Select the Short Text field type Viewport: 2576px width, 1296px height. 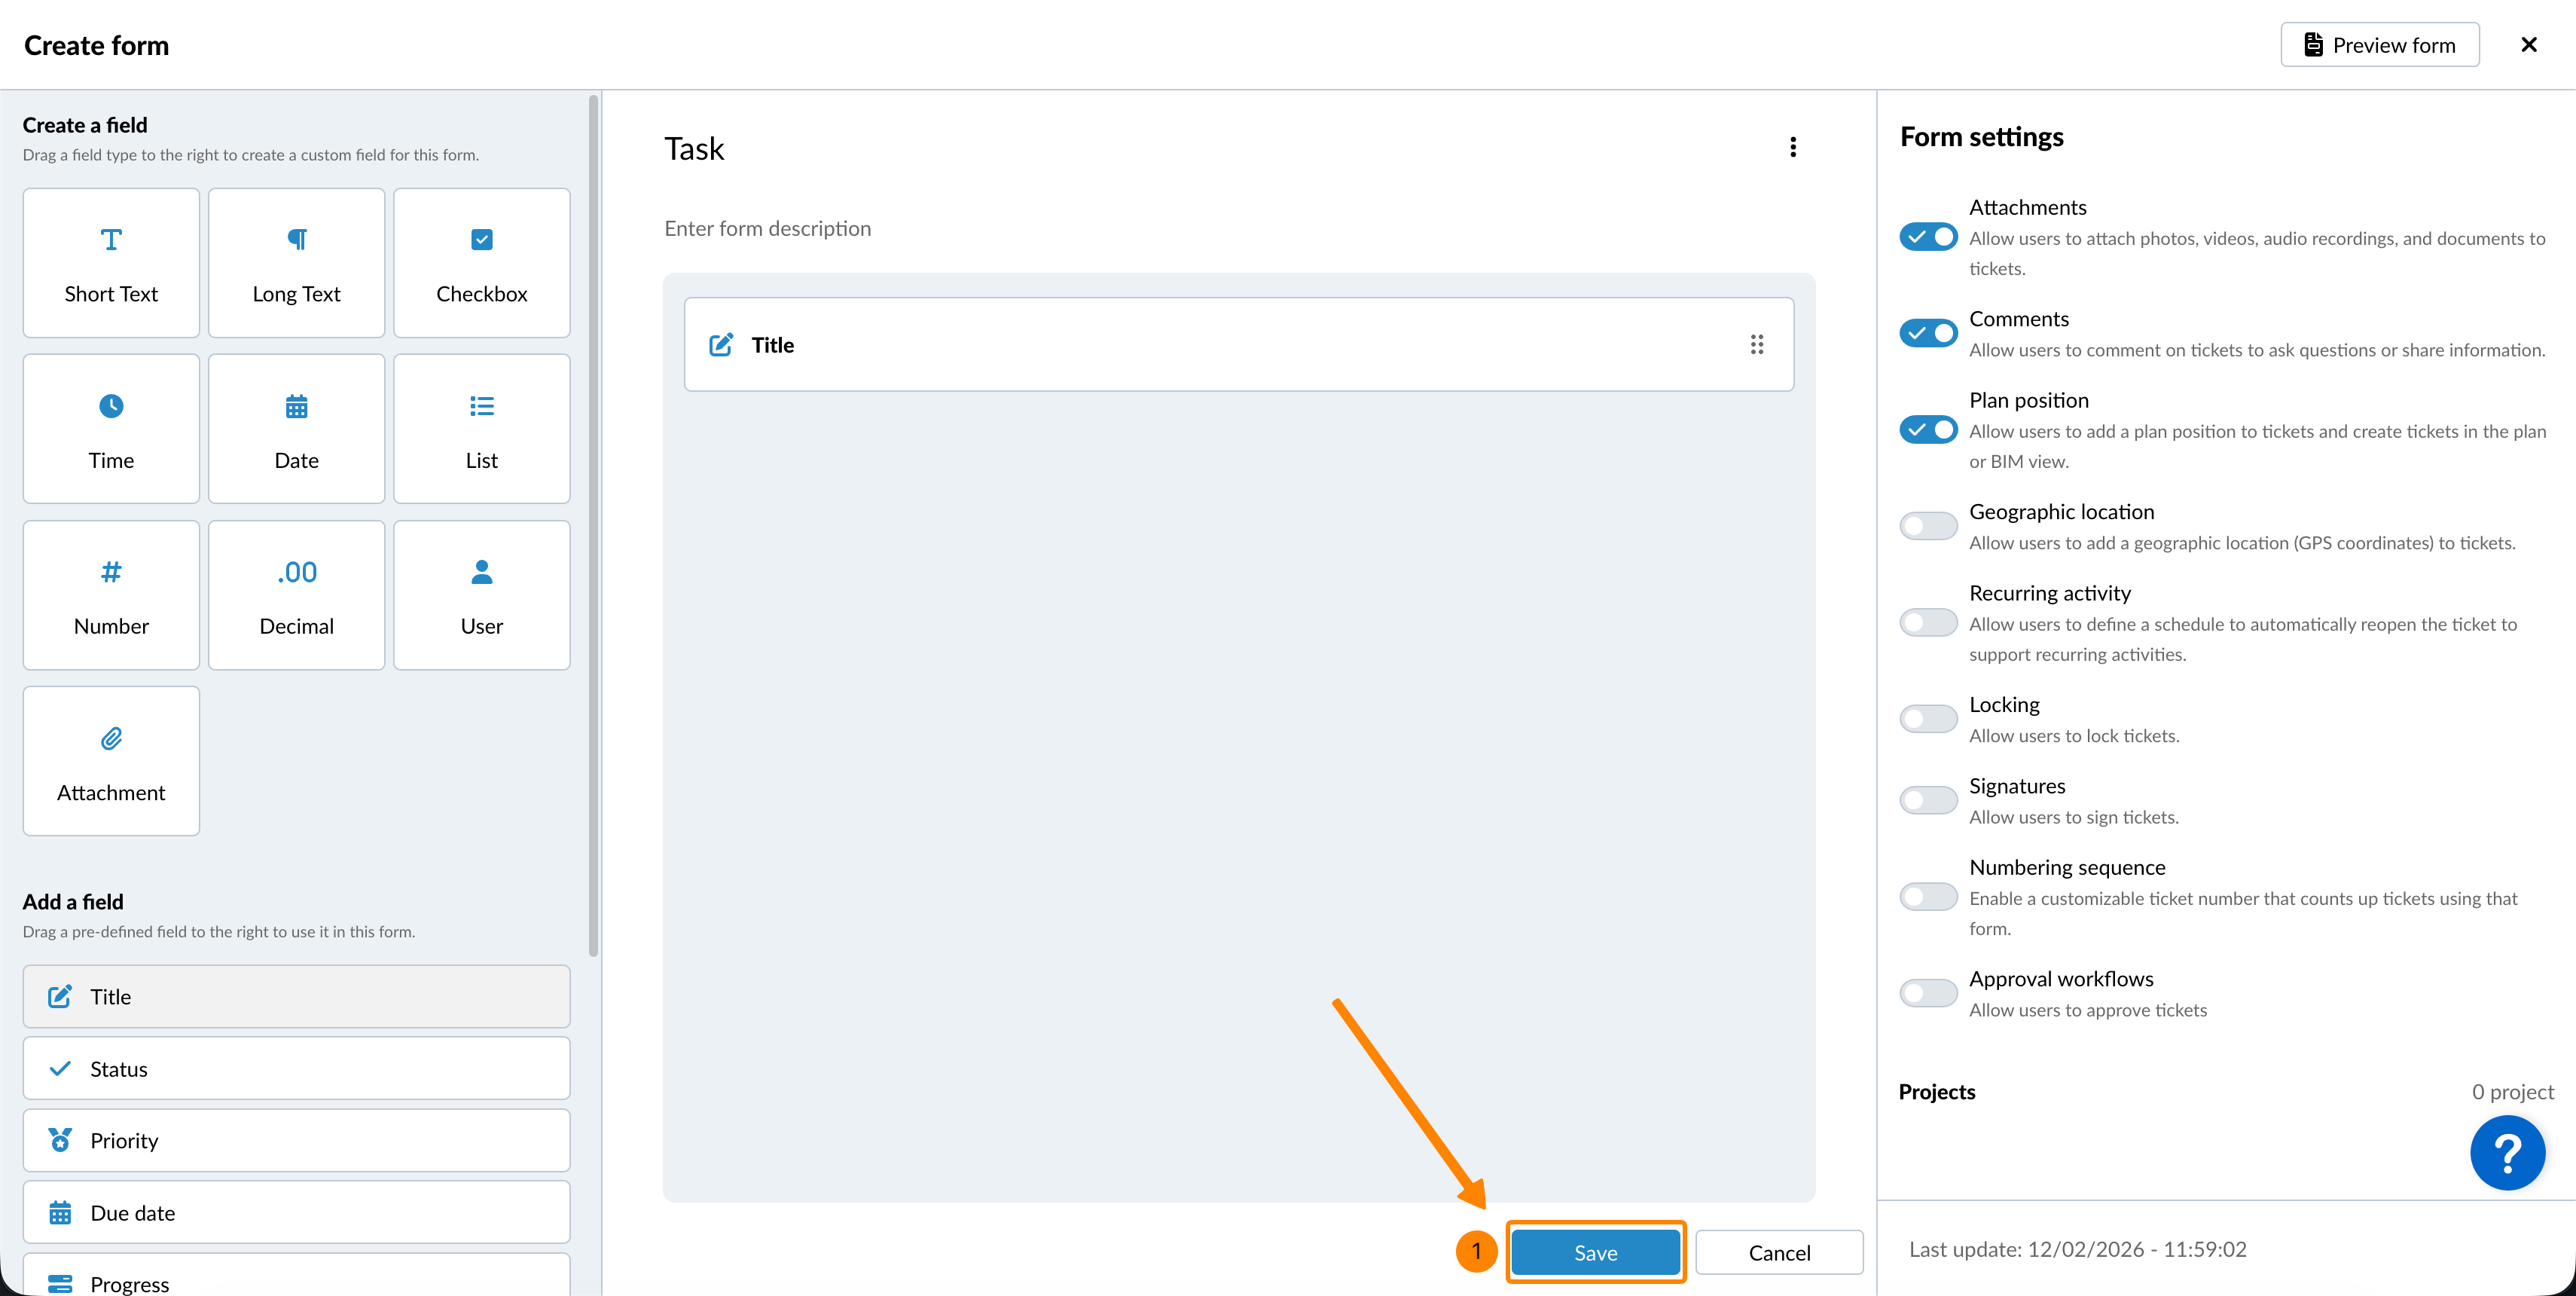pos(111,263)
